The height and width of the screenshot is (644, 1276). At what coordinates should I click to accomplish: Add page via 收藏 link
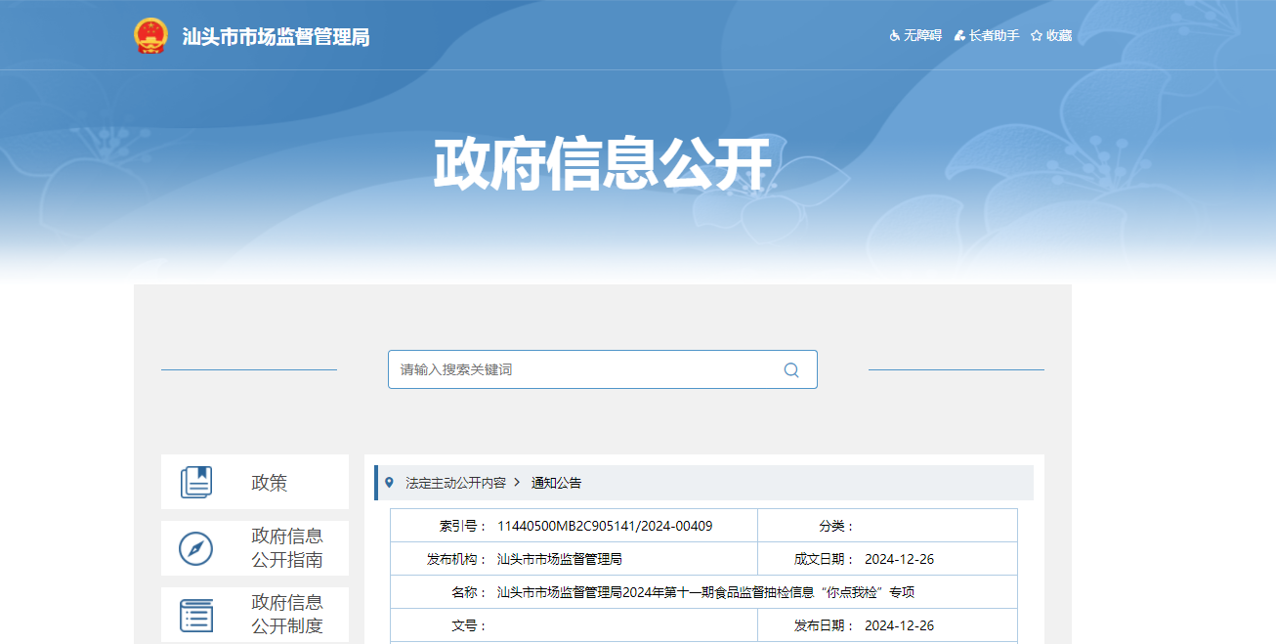(1059, 35)
